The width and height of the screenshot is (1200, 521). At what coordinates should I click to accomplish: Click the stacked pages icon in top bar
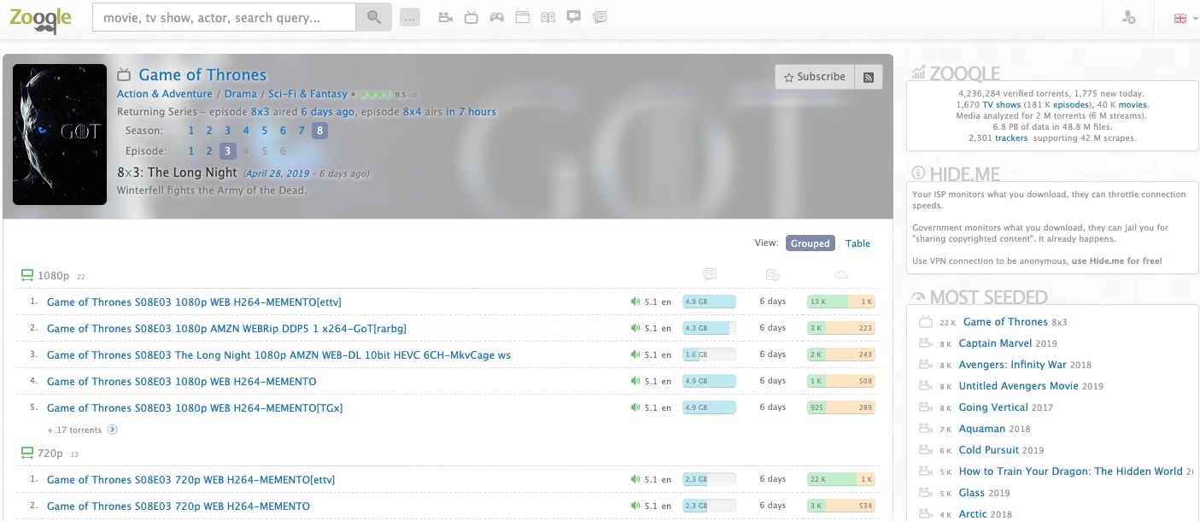click(600, 17)
